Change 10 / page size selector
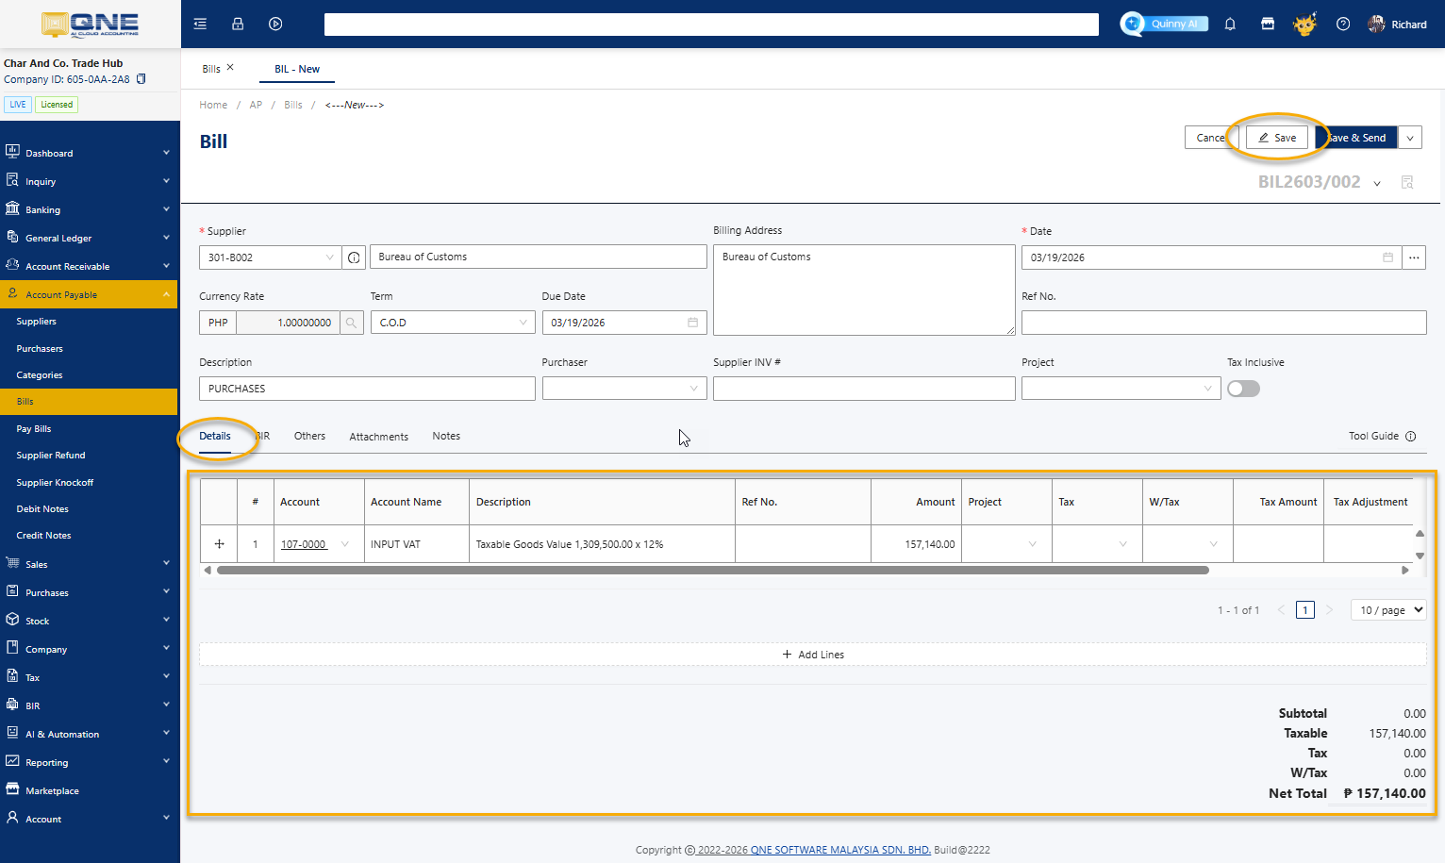Viewport: 1445px width, 863px height. pos(1388,610)
